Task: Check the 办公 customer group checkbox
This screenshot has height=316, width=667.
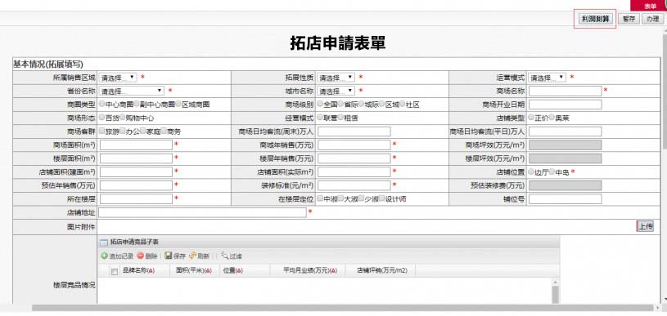Action: click(x=123, y=131)
